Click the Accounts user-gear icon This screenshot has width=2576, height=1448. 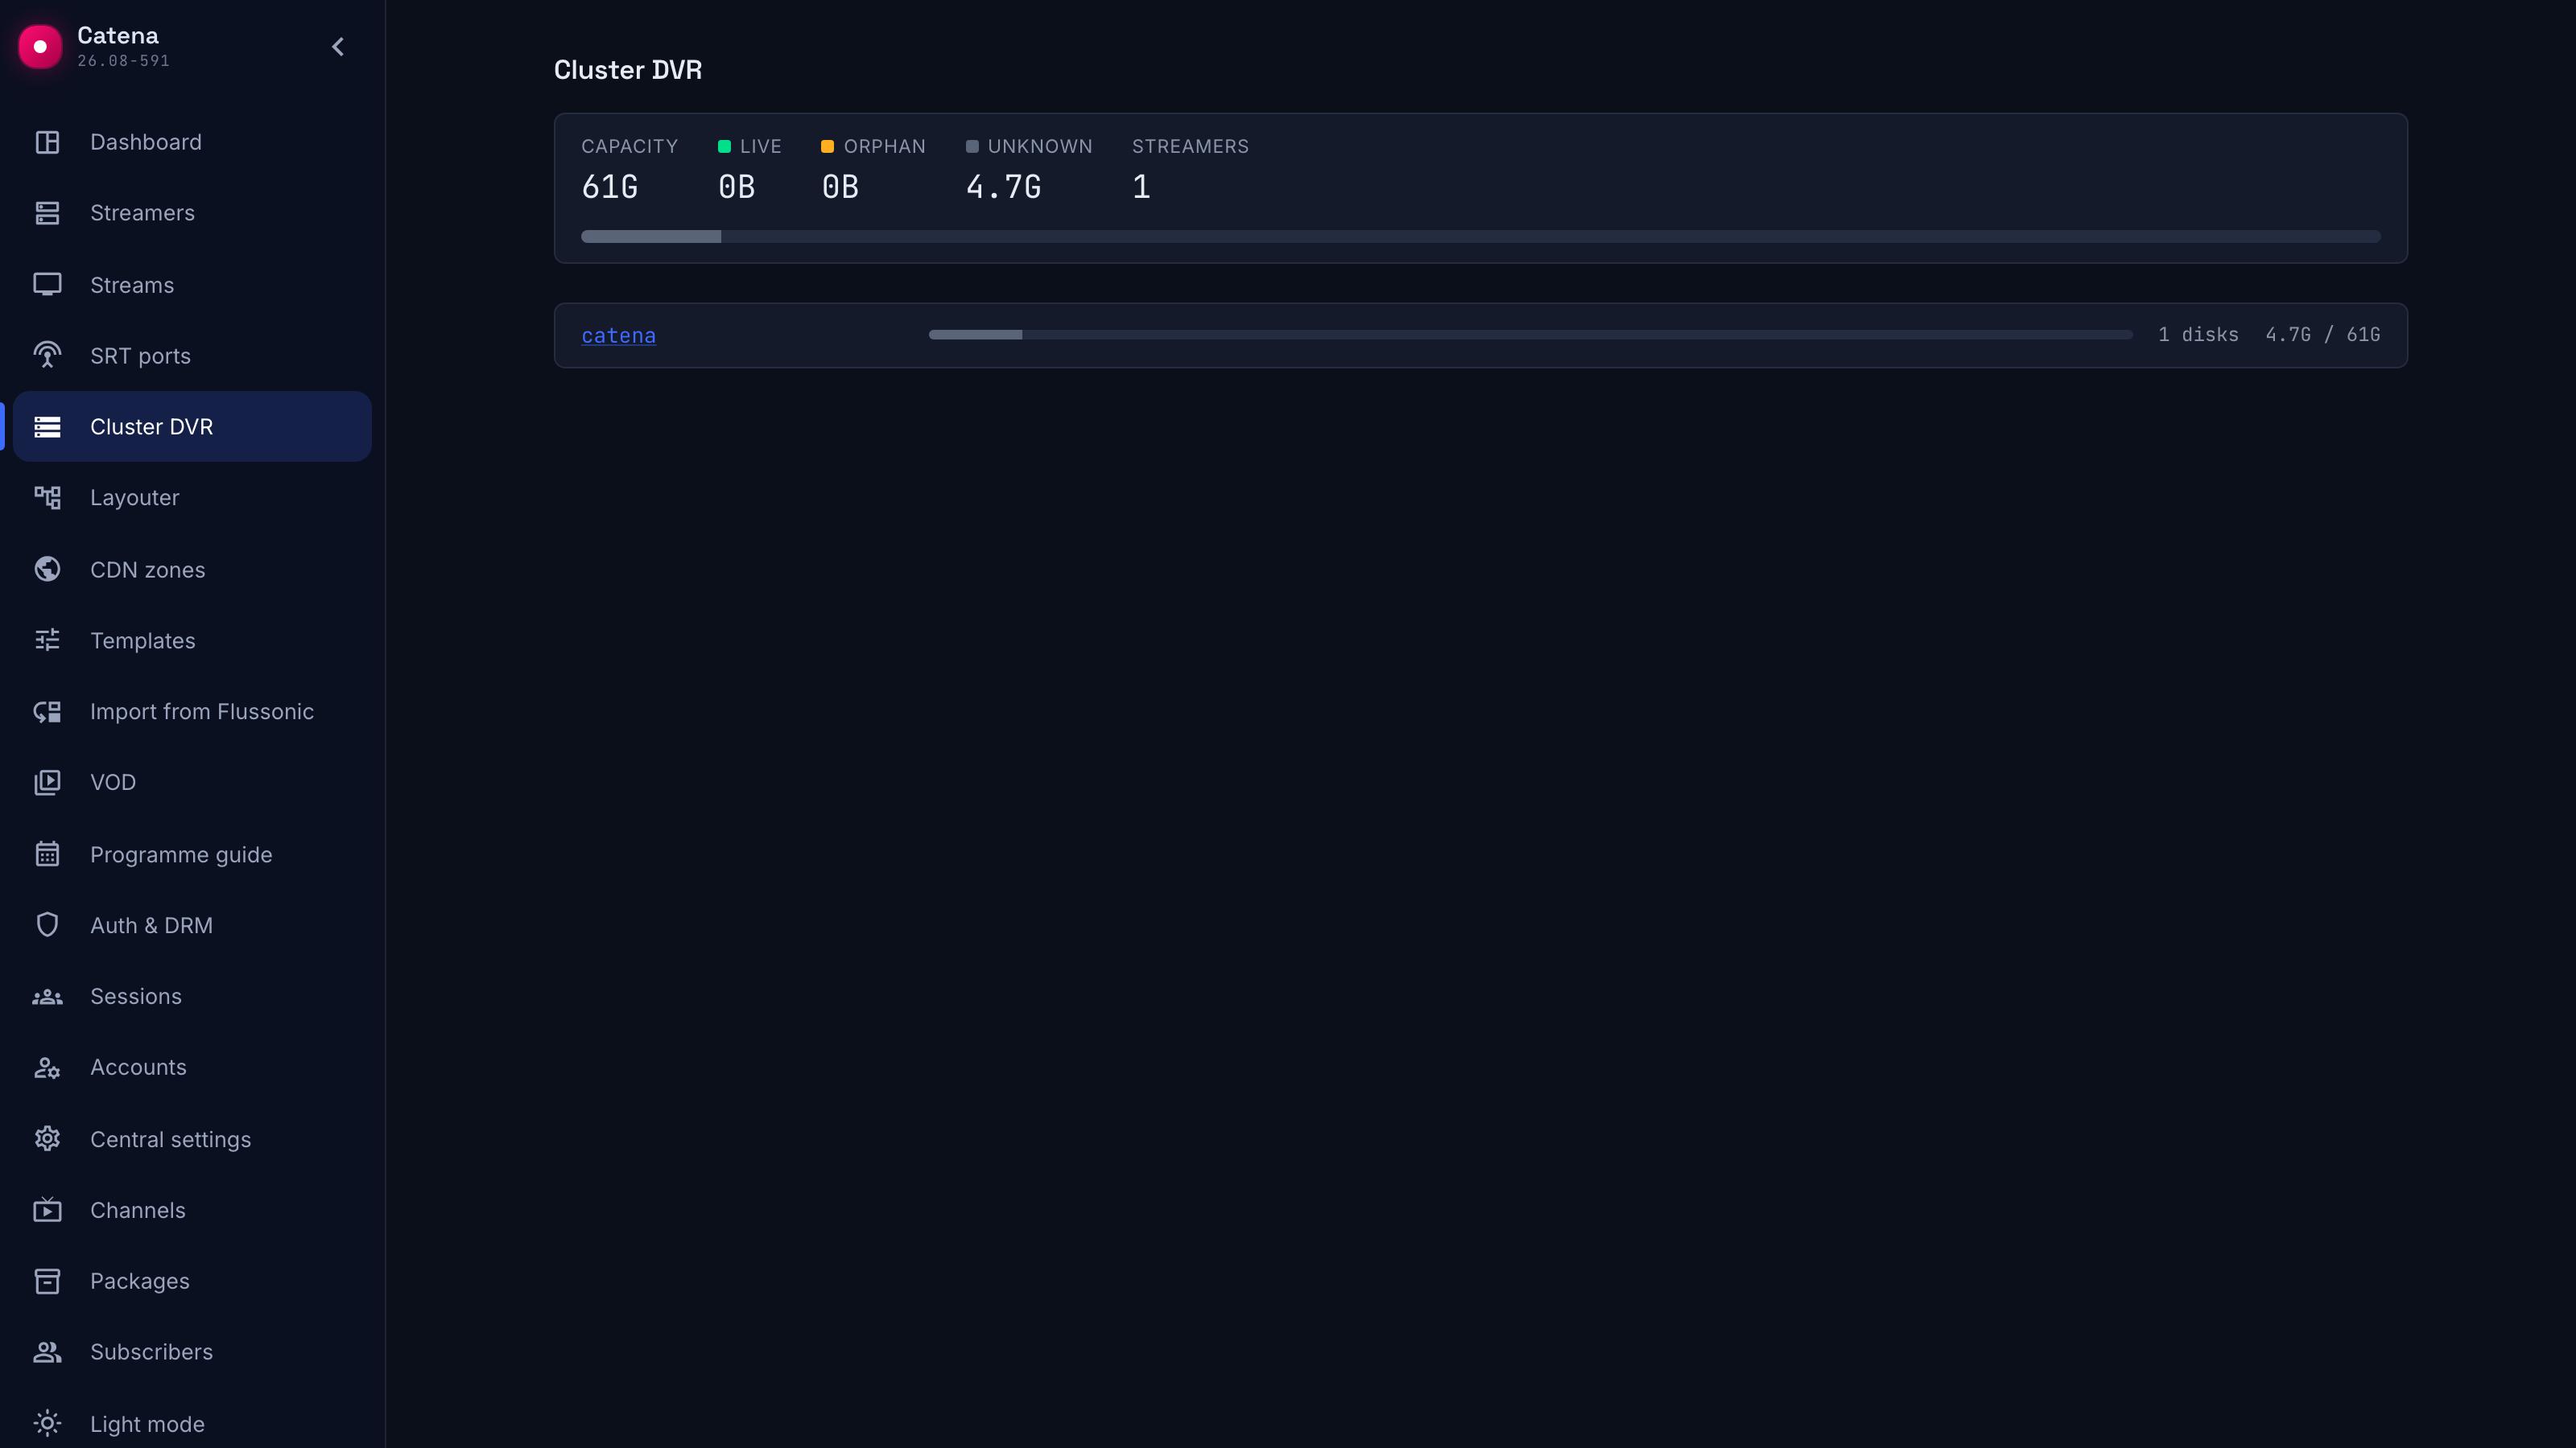[x=47, y=1067]
